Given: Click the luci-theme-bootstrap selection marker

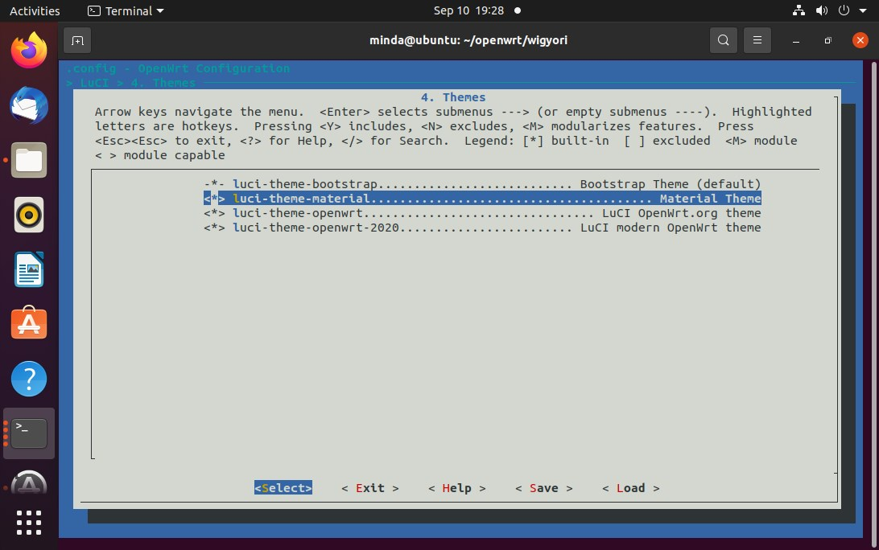Looking at the screenshot, I should point(214,183).
